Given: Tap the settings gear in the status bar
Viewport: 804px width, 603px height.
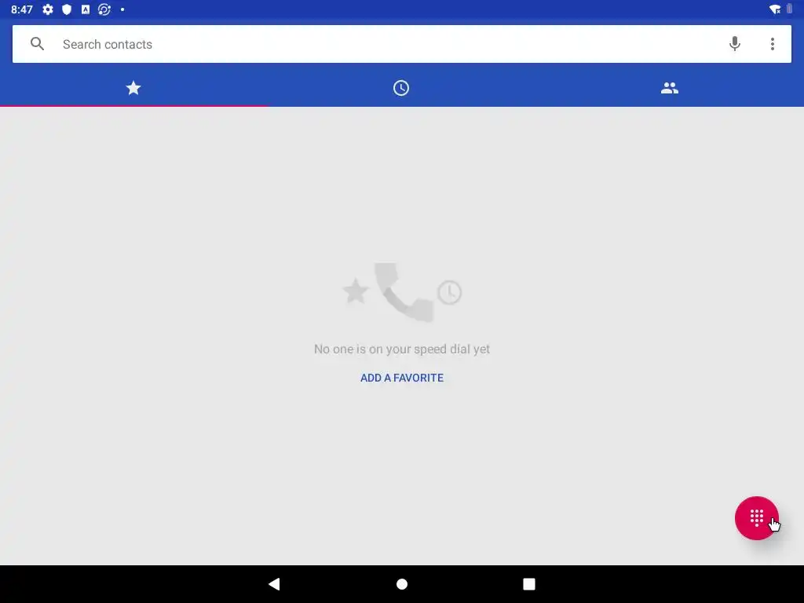Looking at the screenshot, I should click(48, 9).
